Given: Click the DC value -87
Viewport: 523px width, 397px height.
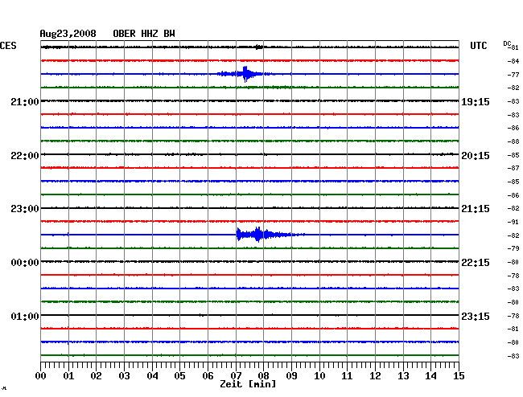Looking at the screenshot, I should 513,168.
